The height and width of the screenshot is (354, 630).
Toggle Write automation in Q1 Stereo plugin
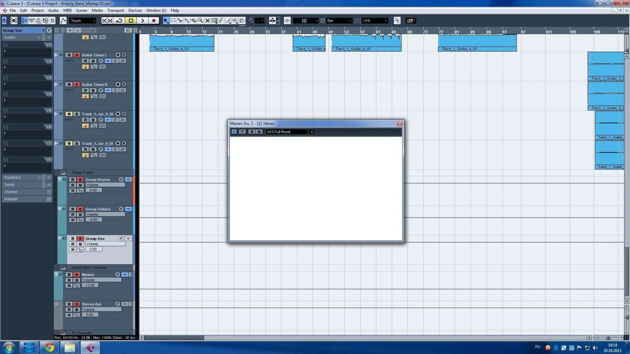(x=259, y=132)
